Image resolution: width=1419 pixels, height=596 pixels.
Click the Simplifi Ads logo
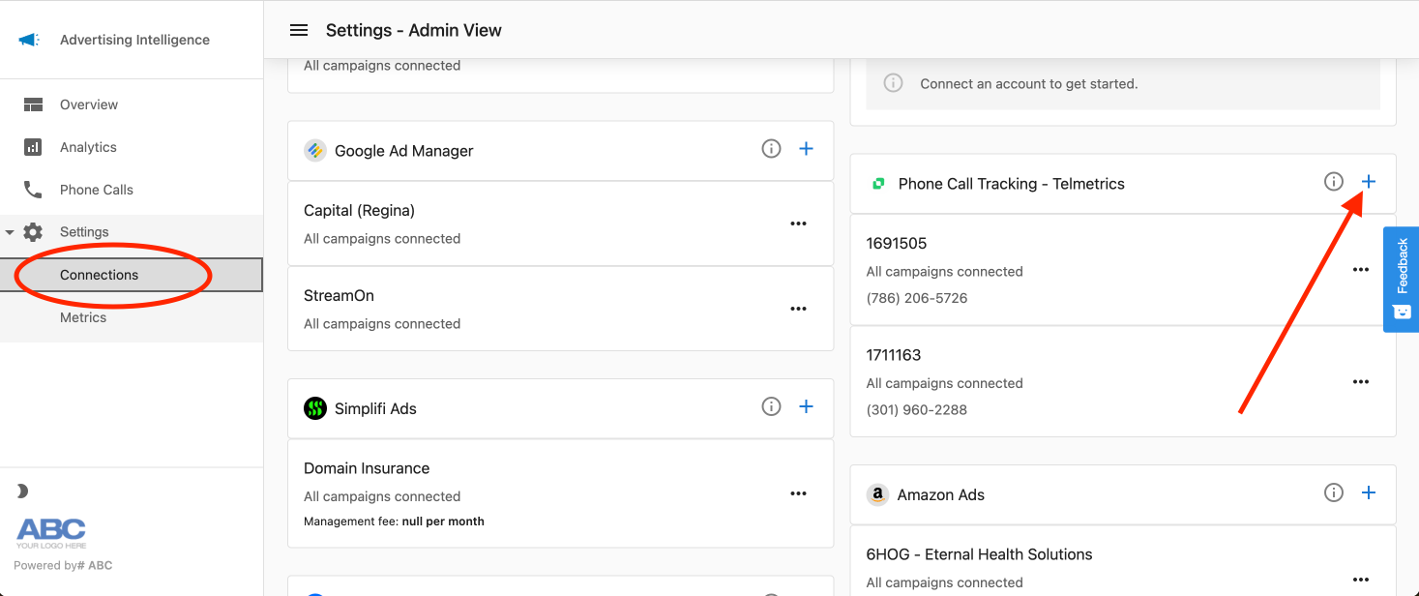[315, 408]
